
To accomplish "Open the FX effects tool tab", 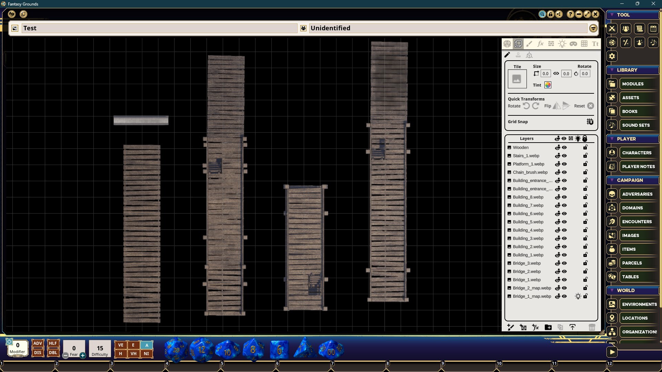I will 540,44.
